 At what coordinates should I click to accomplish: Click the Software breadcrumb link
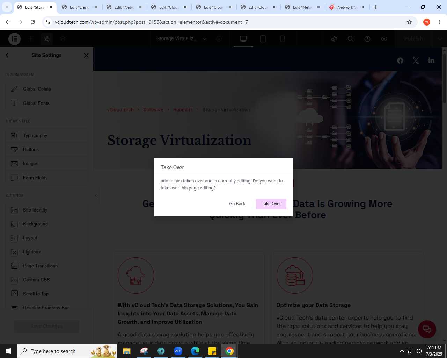(153, 110)
